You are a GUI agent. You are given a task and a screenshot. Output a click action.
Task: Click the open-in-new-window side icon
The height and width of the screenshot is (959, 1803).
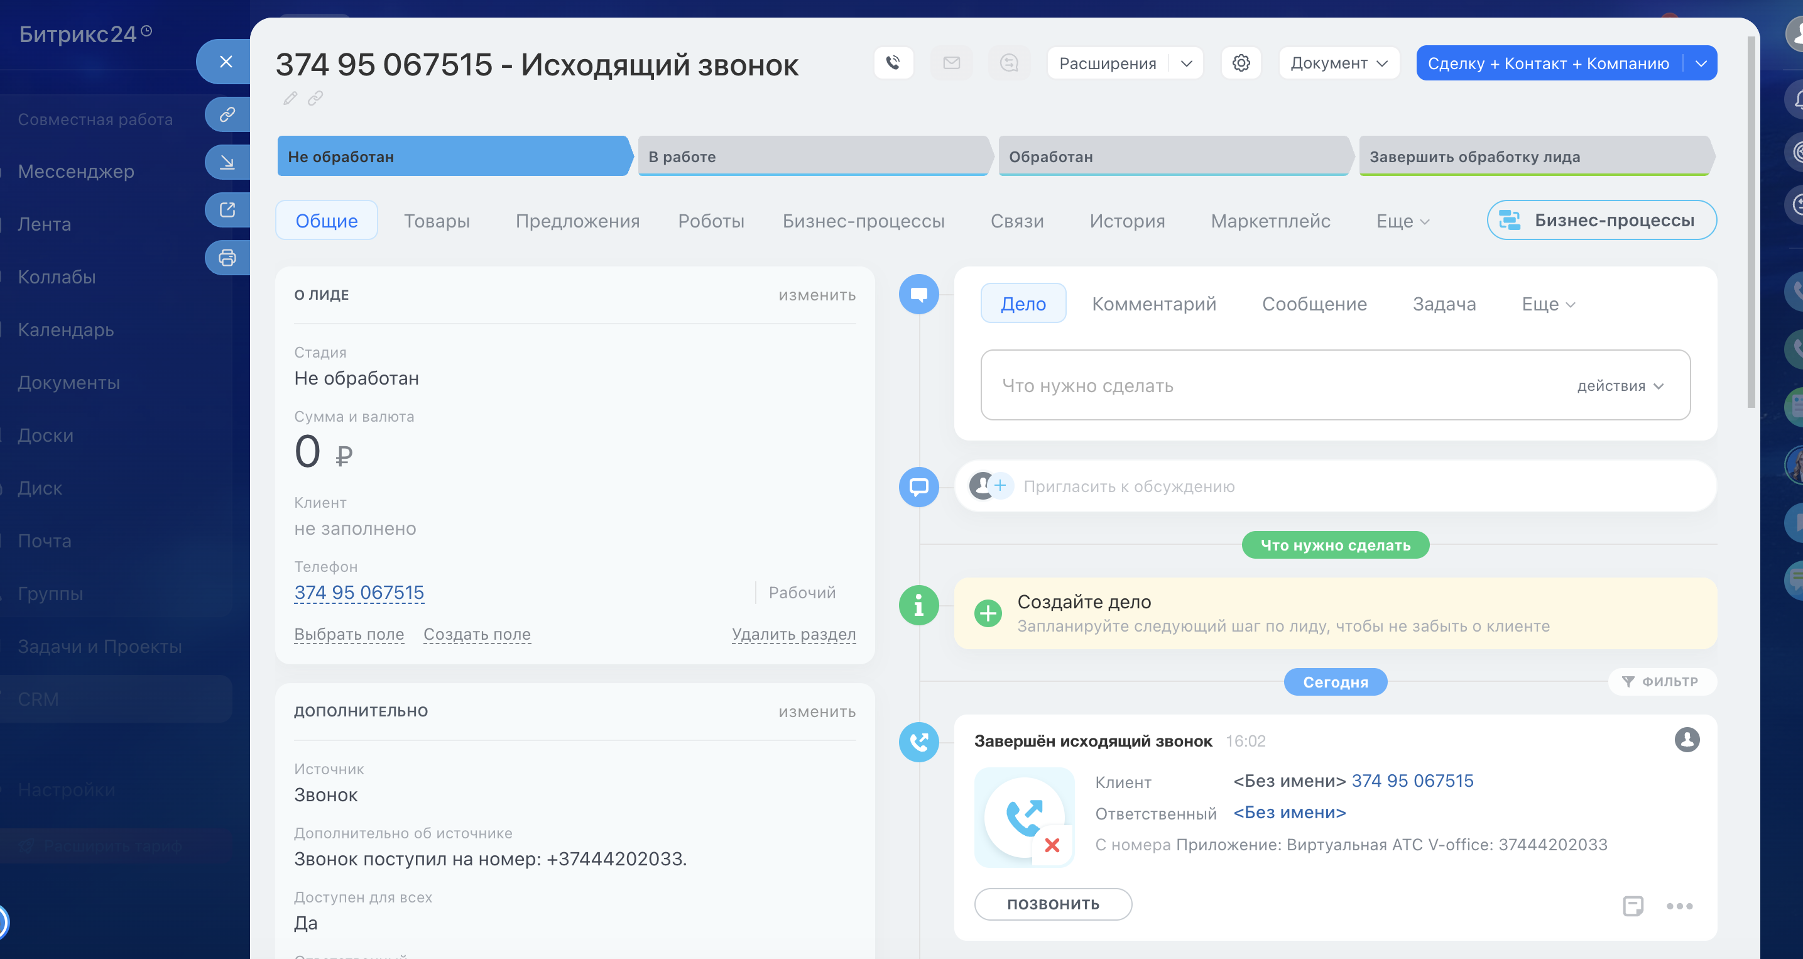click(x=227, y=210)
